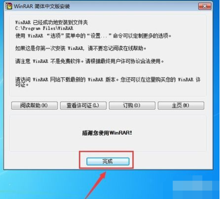The width and height of the screenshot is (221, 199).
Task: Finish installation with 完成 button
Action: click(x=108, y=162)
